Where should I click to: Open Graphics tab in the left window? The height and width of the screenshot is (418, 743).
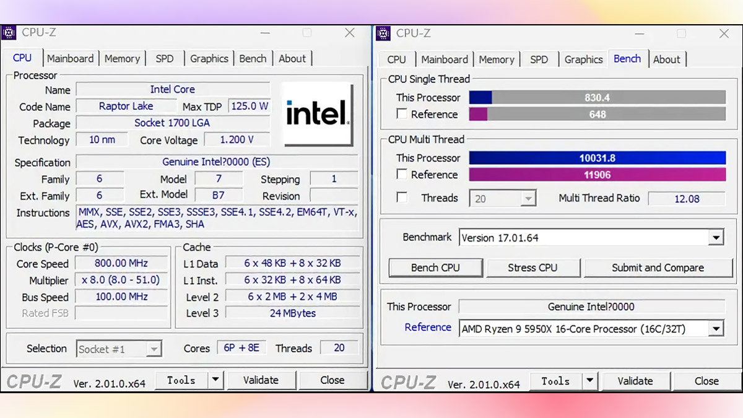(209, 59)
